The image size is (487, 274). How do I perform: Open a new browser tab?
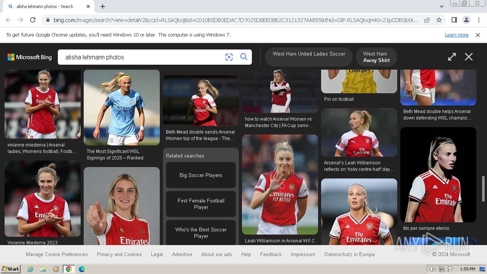coord(103,6)
